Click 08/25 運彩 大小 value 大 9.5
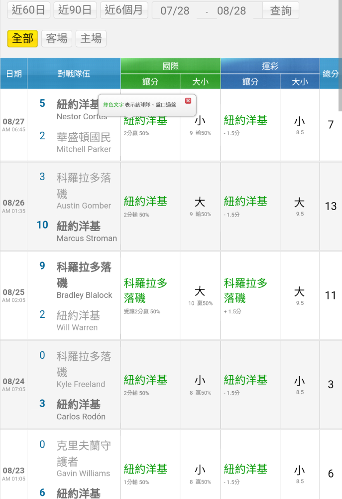Screen dimensions: 342x499 [300, 295]
